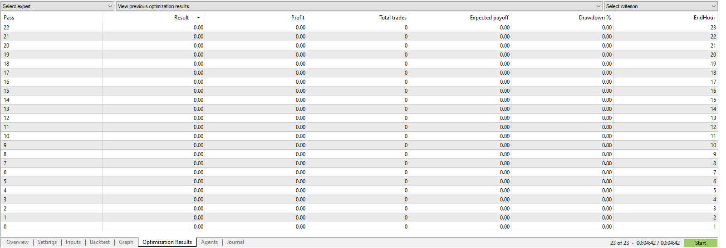Open the View previous optimization results dropdown
The height and width of the screenshot is (248, 726).
359,6
